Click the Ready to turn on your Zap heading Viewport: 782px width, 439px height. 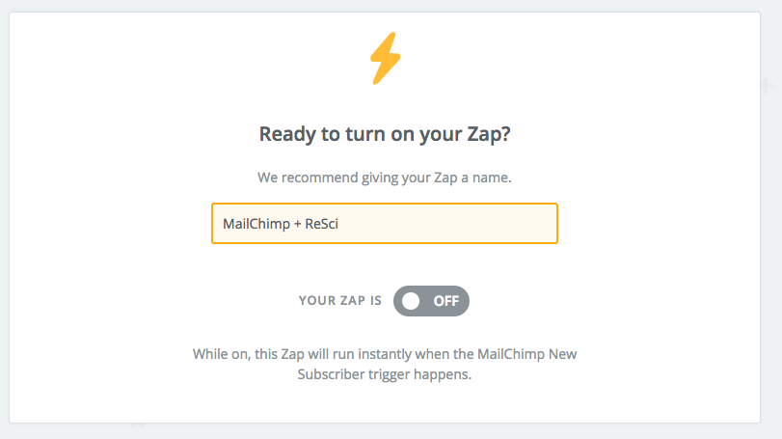[x=385, y=134]
